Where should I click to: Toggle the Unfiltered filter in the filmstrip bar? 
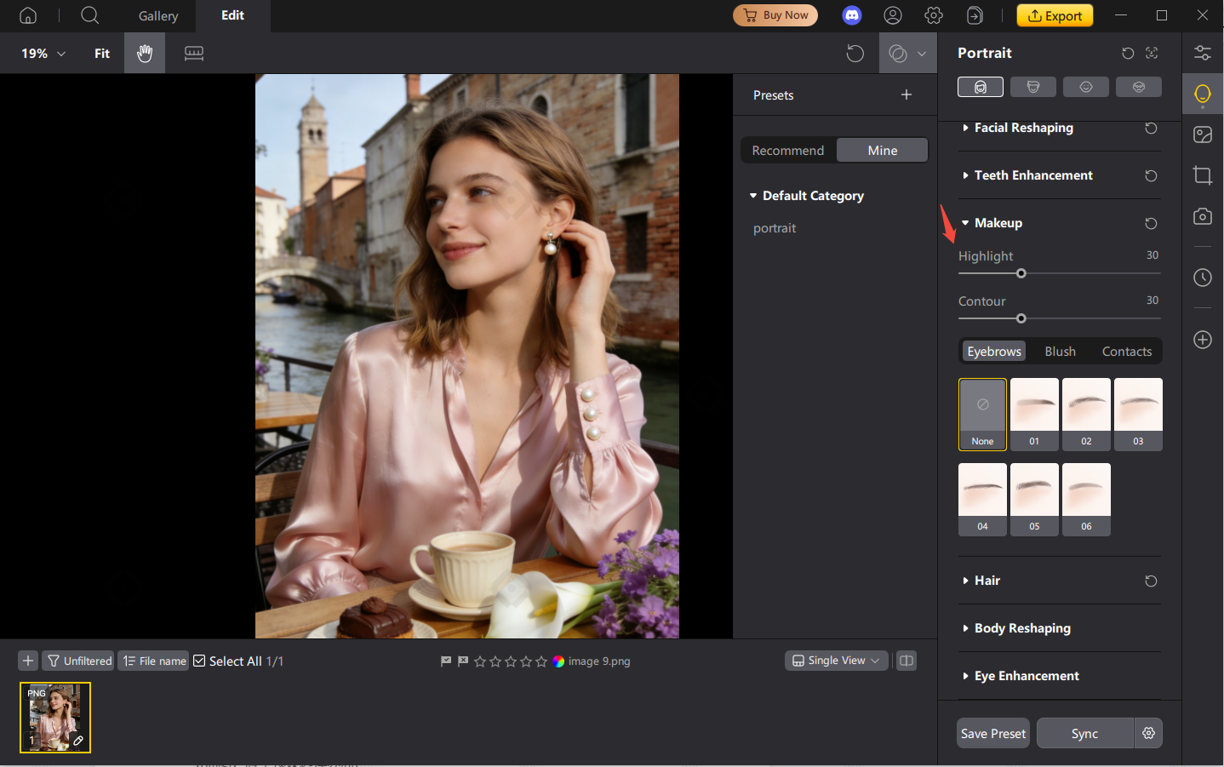pyautogui.click(x=77, y=660)
